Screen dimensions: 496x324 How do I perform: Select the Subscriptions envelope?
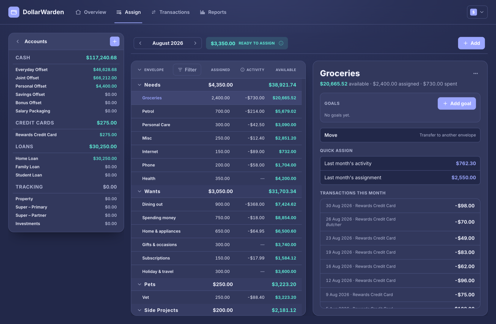(x=216, y=258)
